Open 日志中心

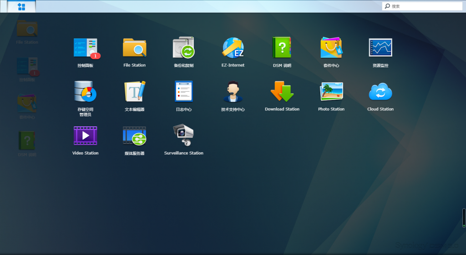(x=184, y=96)
